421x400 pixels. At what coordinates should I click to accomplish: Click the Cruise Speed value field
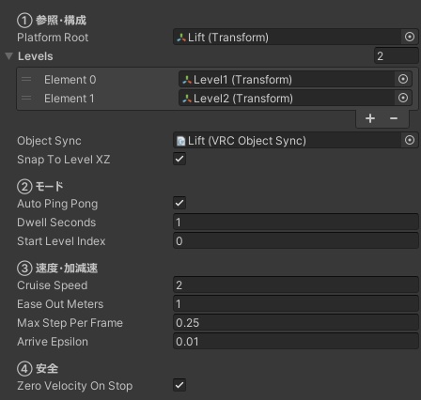click(x=296, y=285)
